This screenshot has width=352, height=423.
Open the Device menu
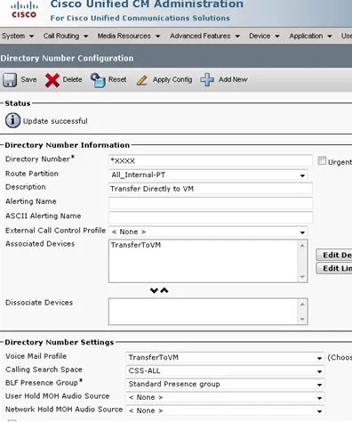[264, 36]
